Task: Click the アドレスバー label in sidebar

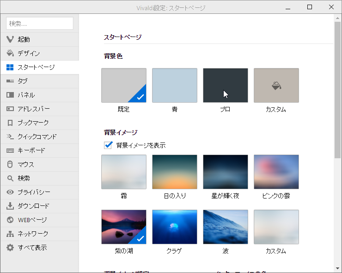Action: [x=34, y=109]
